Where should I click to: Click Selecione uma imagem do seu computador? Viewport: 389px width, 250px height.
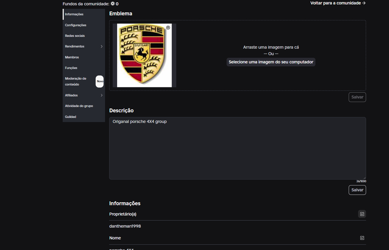coord(271,62)
